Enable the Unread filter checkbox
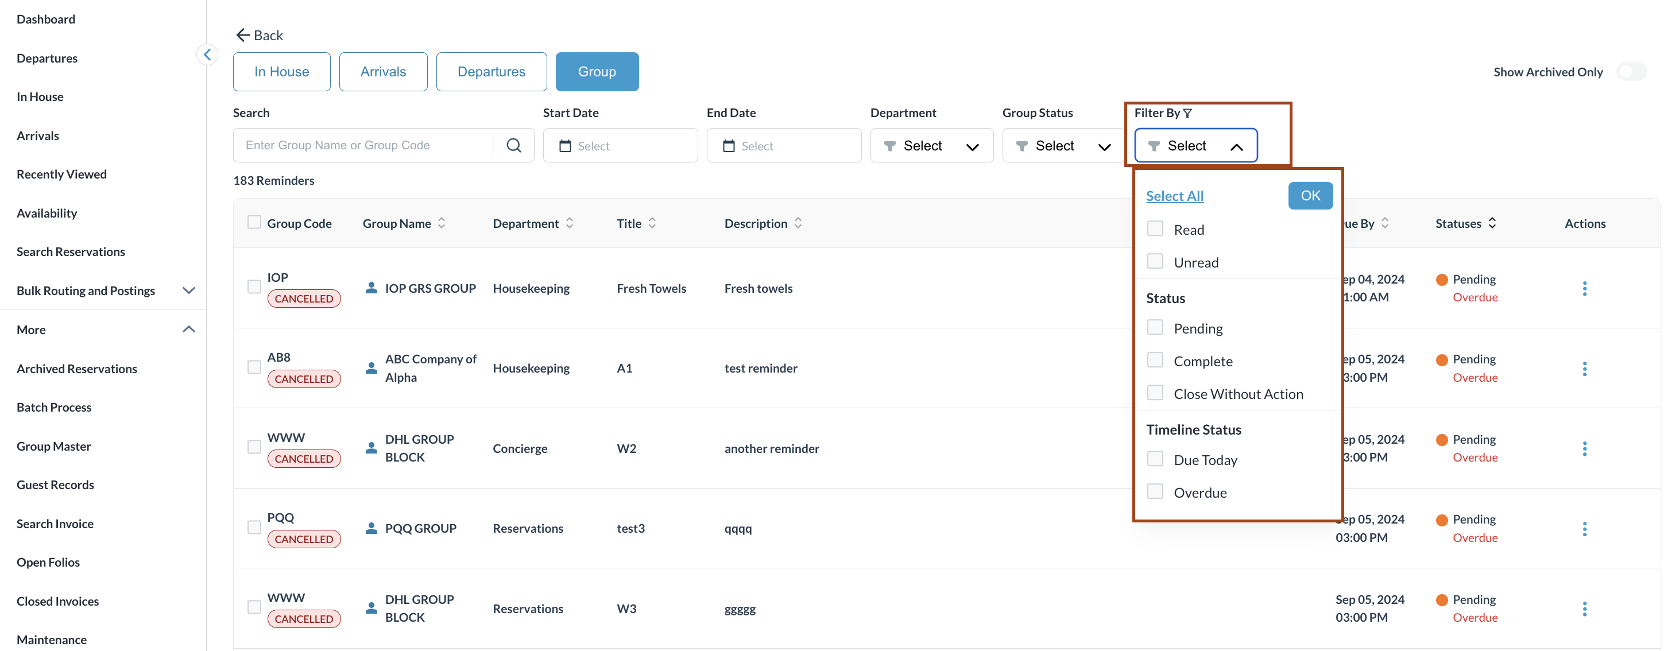 point(1155,262)
